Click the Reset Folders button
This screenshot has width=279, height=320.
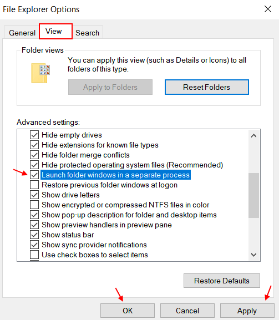(x=207, y=87)
